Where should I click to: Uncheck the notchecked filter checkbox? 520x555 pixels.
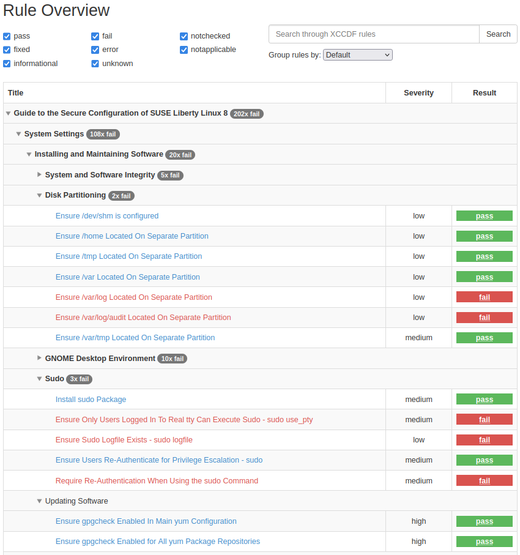184,36
